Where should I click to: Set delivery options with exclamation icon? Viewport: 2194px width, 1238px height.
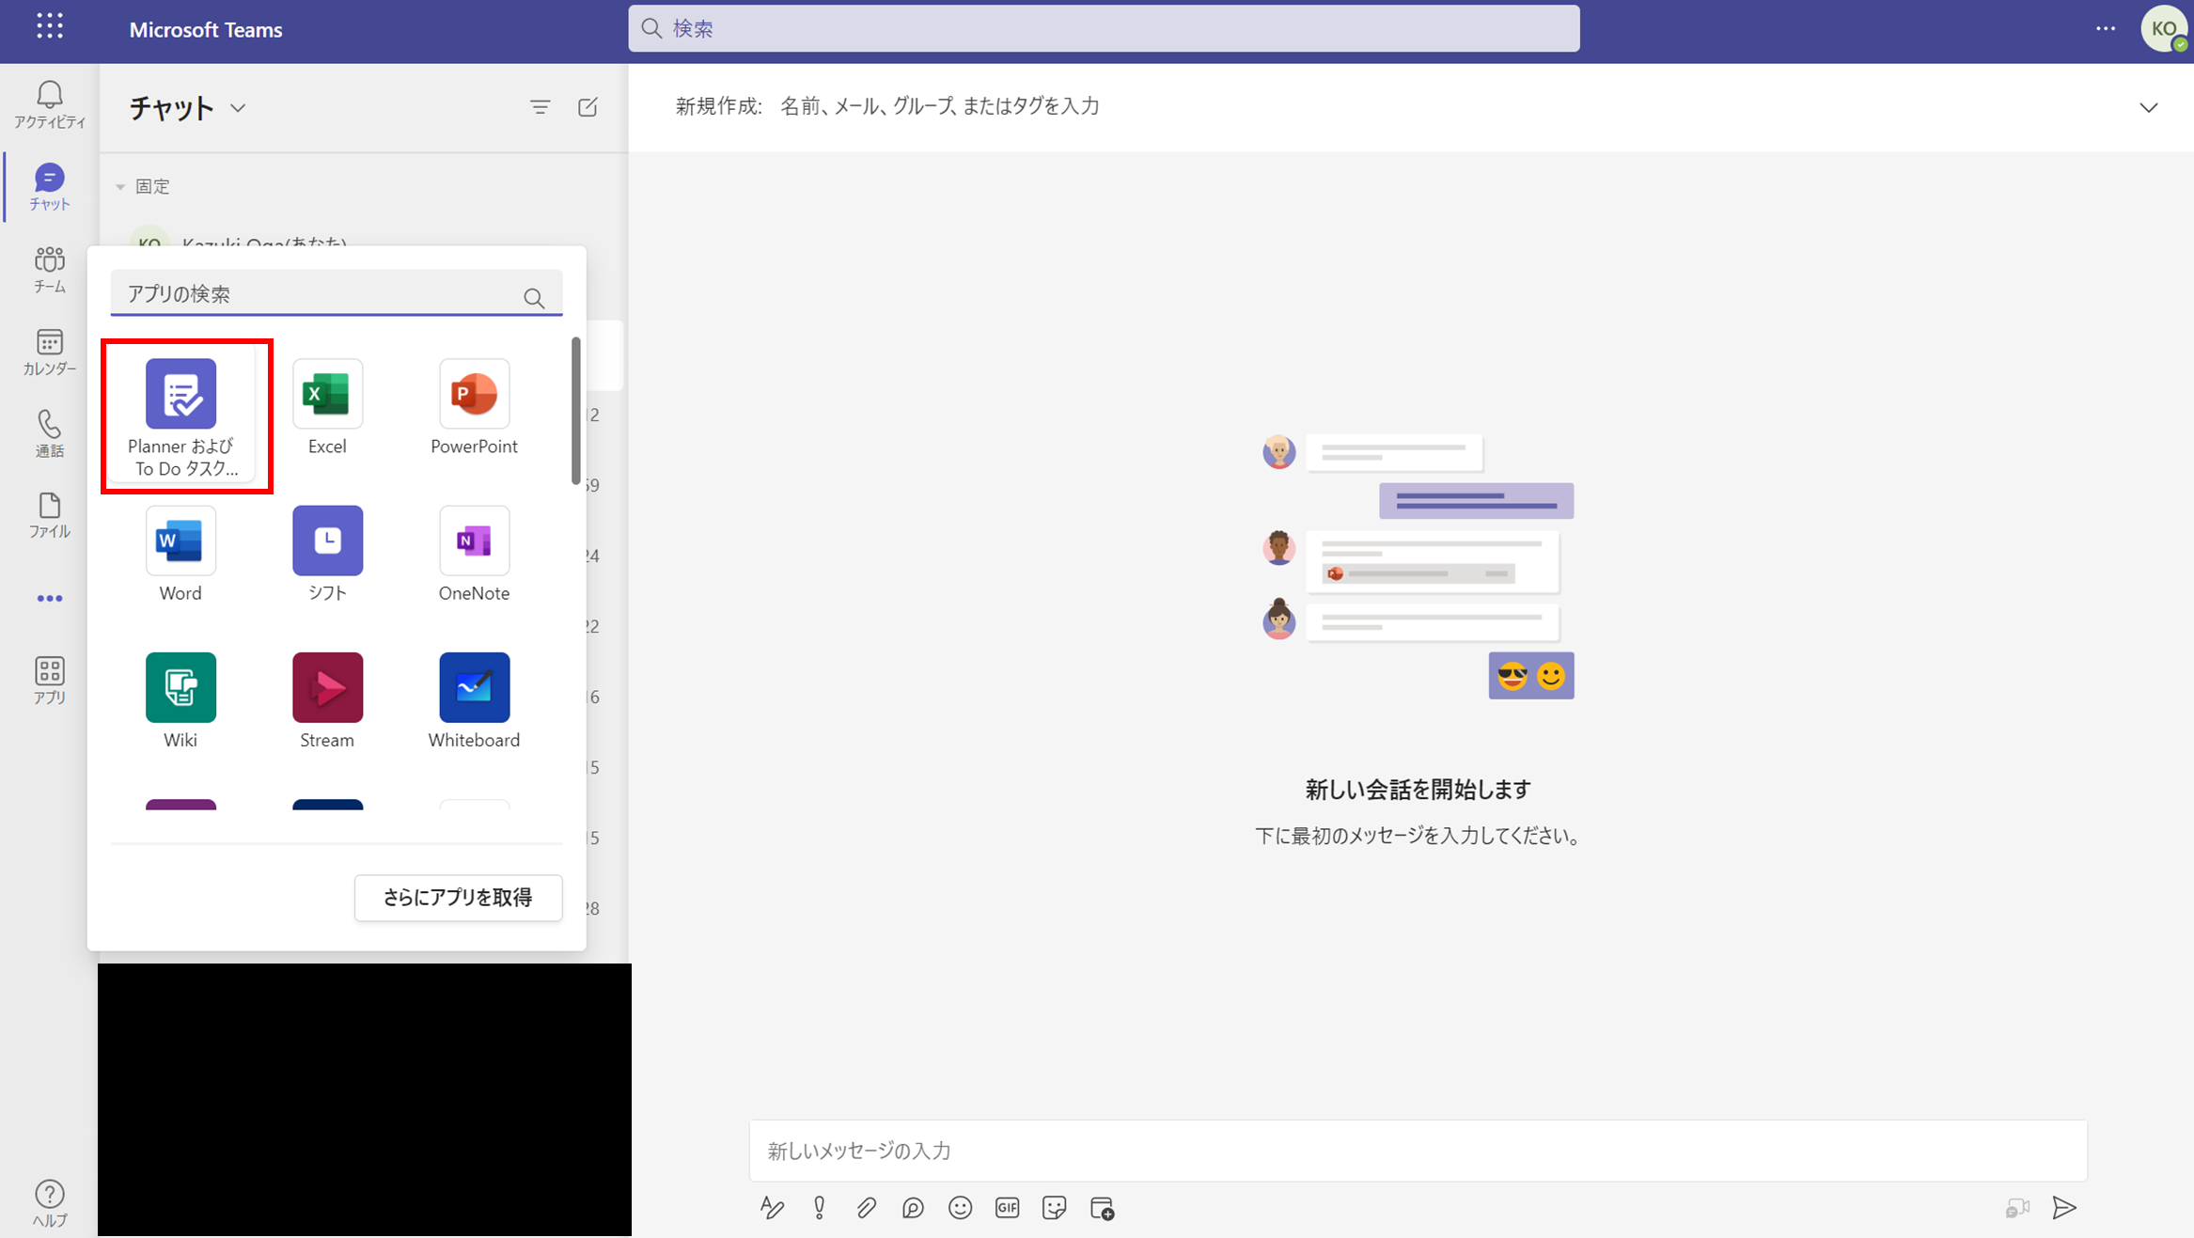point(820,1208)
